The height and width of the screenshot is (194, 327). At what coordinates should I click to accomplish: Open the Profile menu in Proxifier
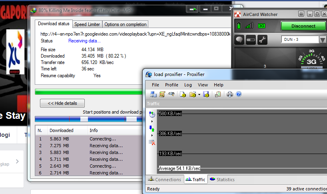click(x=171, y=85)
